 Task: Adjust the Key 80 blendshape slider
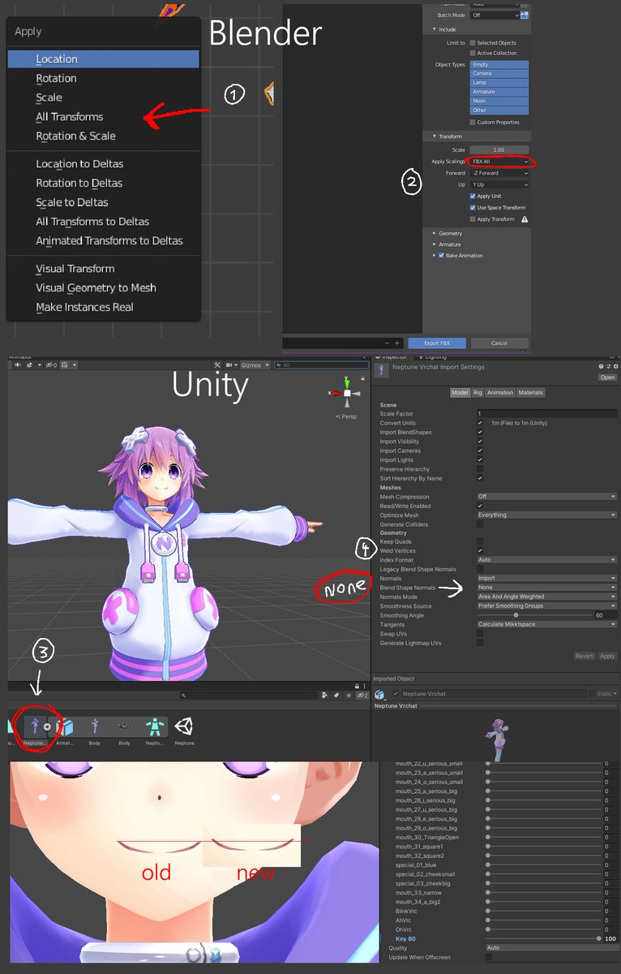(x=542, y=938)
